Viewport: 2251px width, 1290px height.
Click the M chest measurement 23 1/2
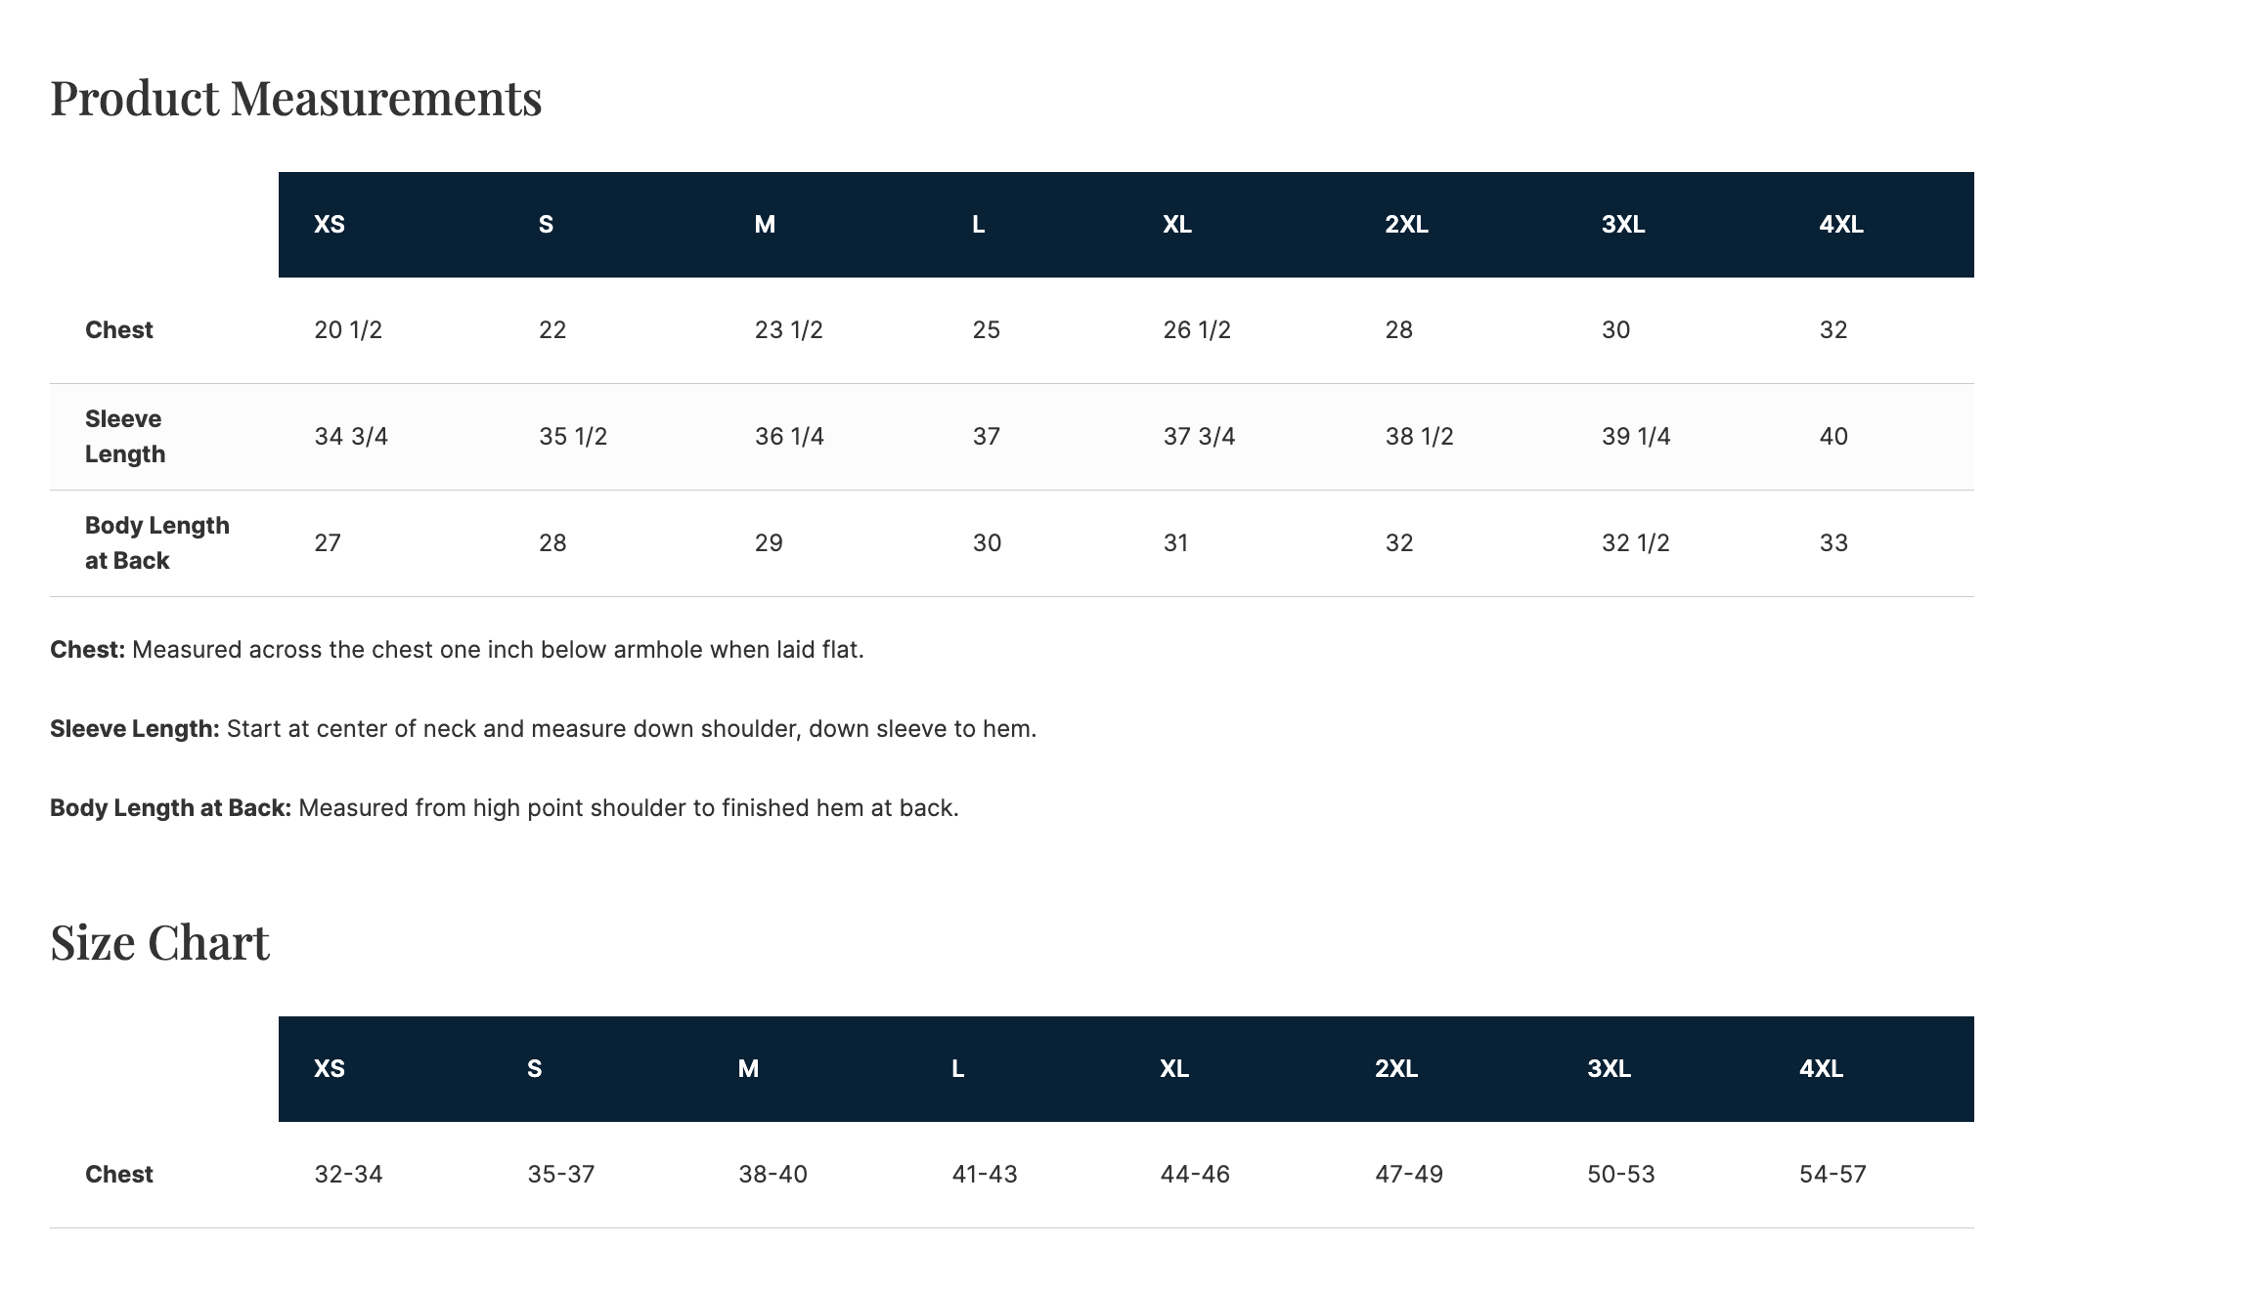pyautogui.click(x=788, y=330)
